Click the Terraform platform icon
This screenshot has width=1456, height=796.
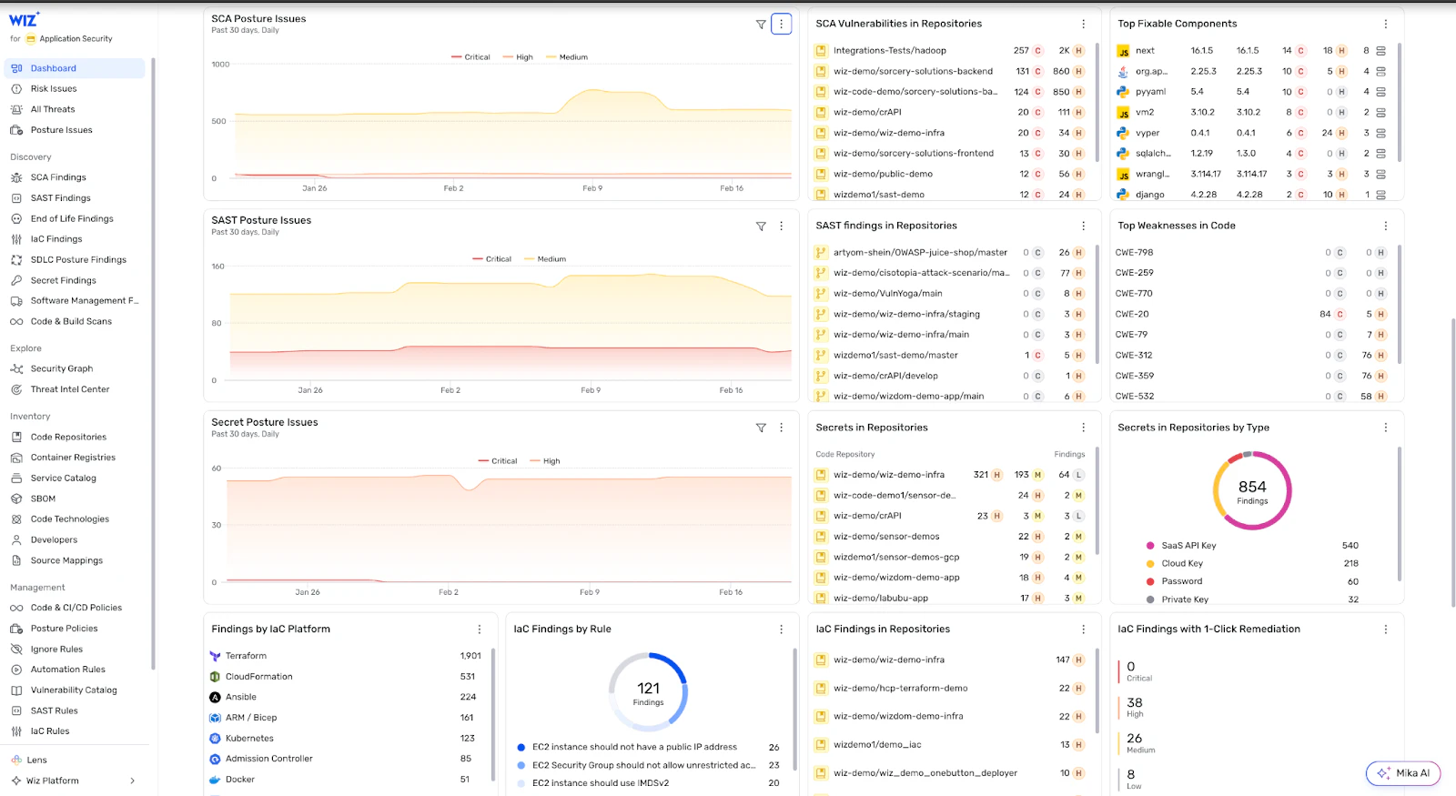215,656
